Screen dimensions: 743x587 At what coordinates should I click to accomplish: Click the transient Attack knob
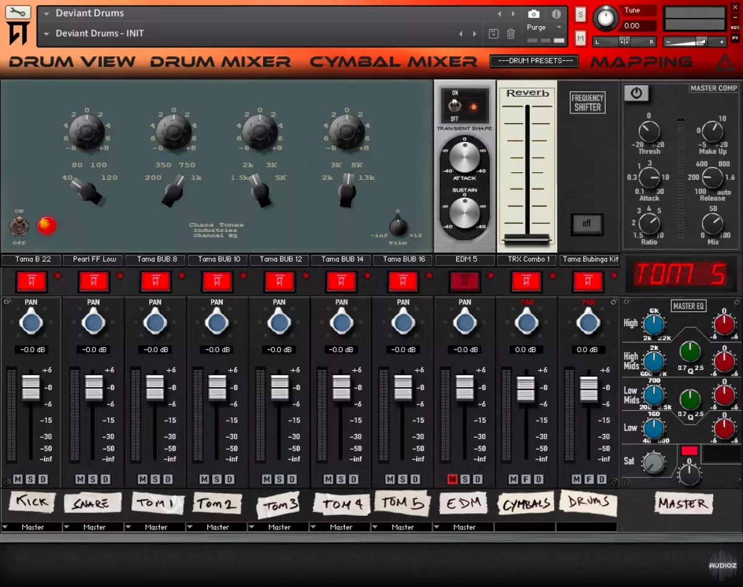point(464,157)
